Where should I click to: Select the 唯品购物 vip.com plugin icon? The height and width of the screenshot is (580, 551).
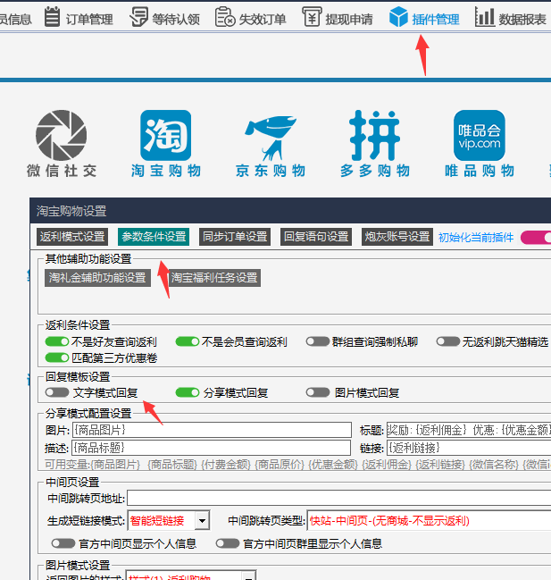point(480,144)
